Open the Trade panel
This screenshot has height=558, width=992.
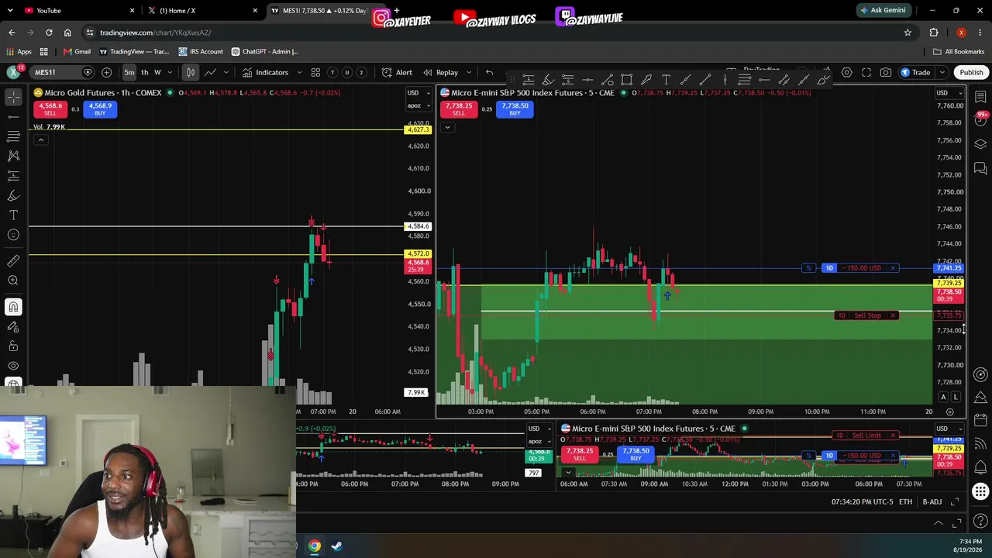[x=915, y=72]
